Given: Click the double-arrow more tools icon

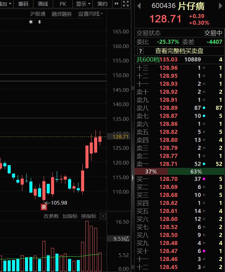Looking at the screenshot, I should 117,3.
